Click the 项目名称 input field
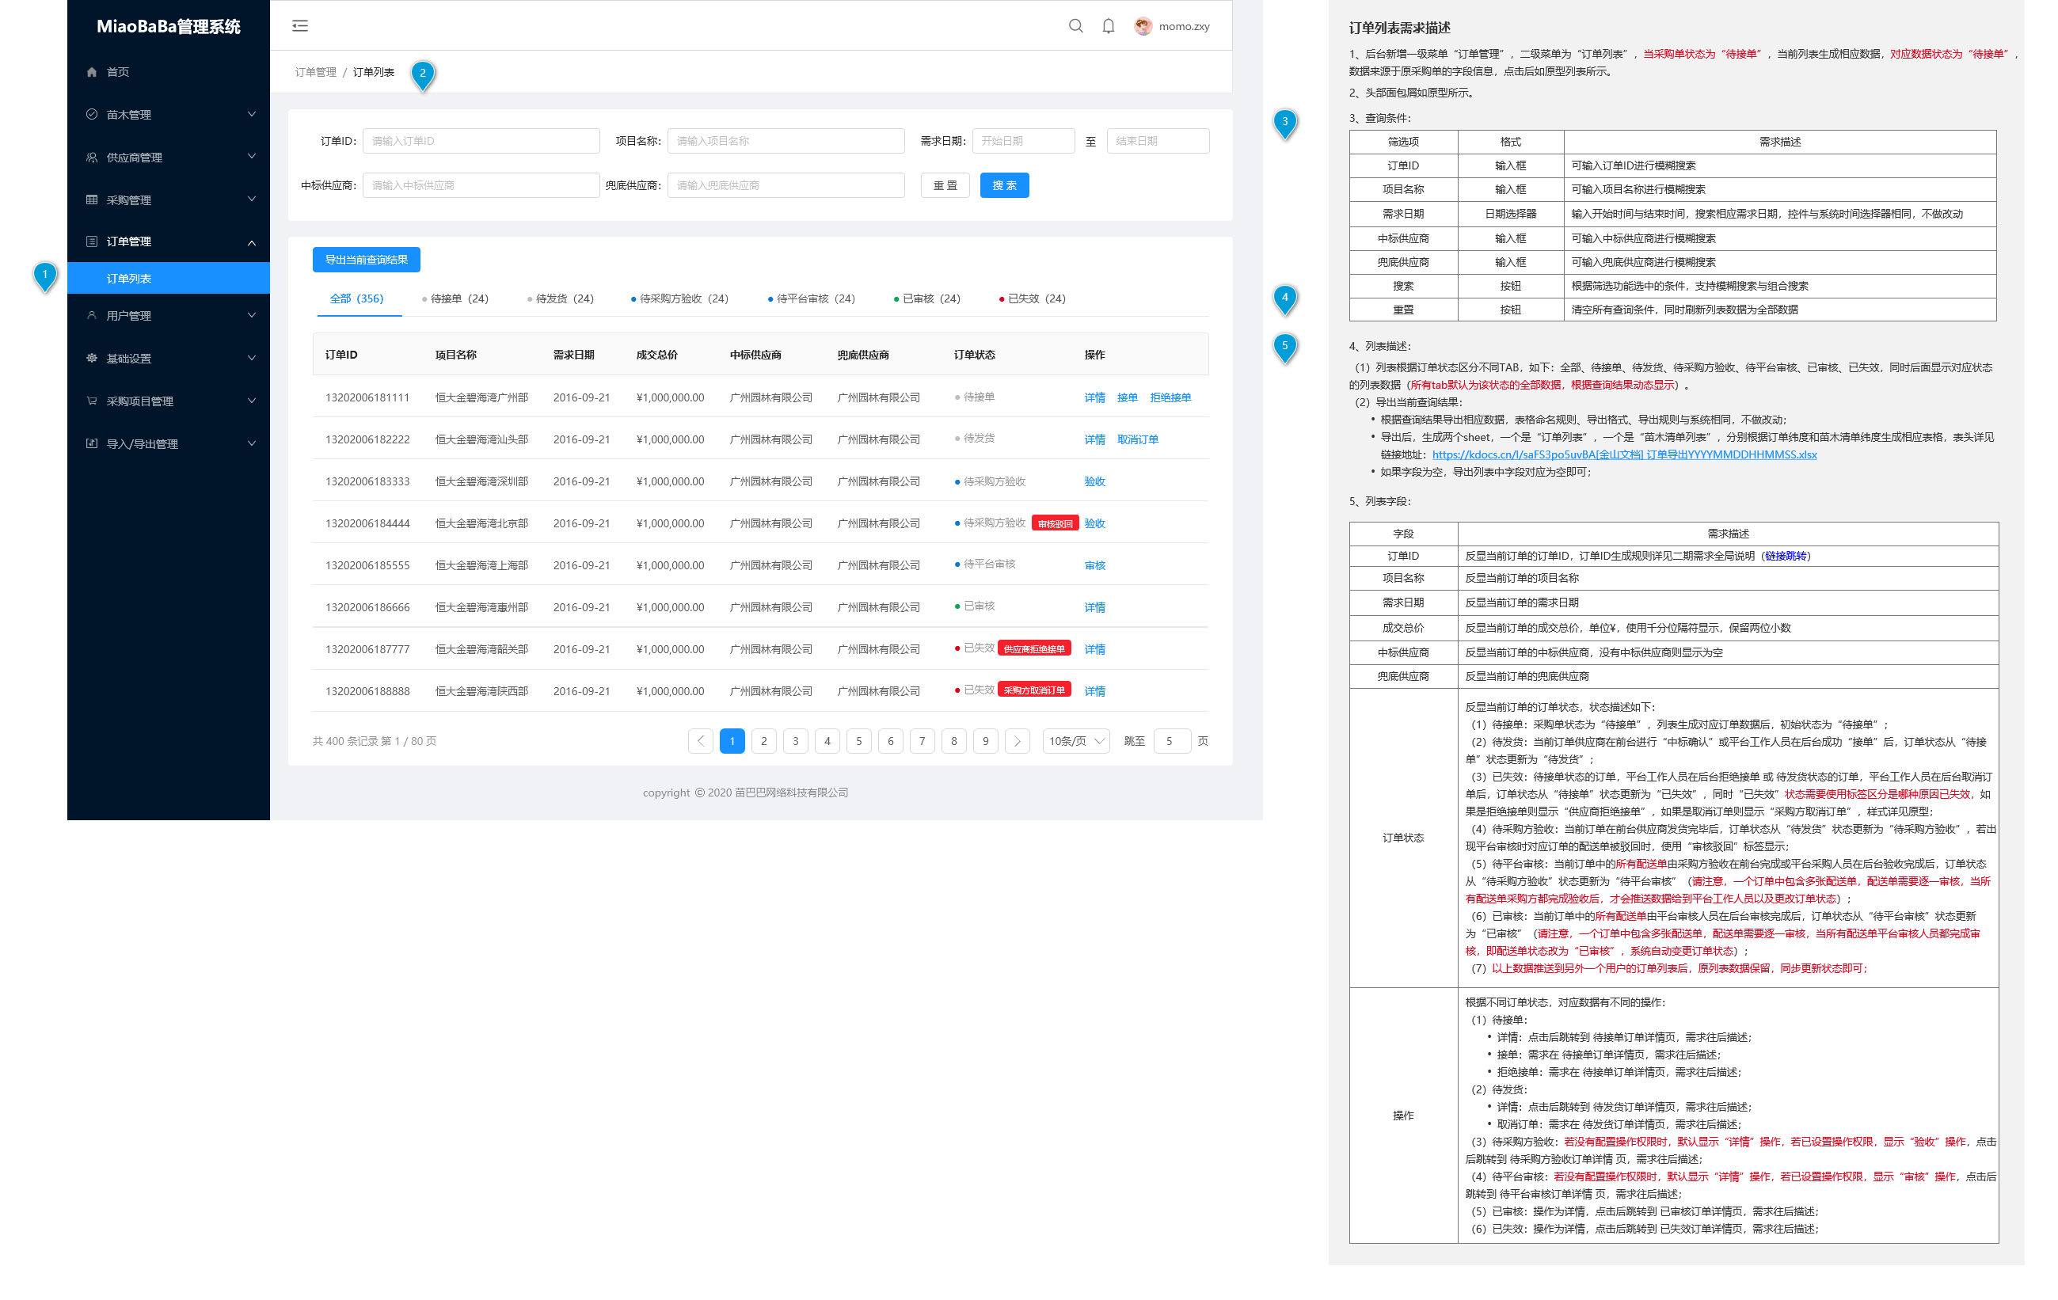Viewport: 2058px width, 1300px height. point(786,141)
